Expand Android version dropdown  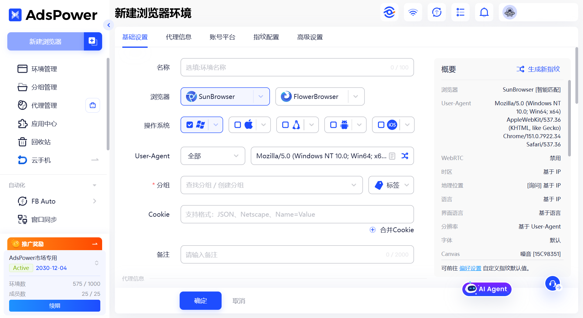(359, 125)
